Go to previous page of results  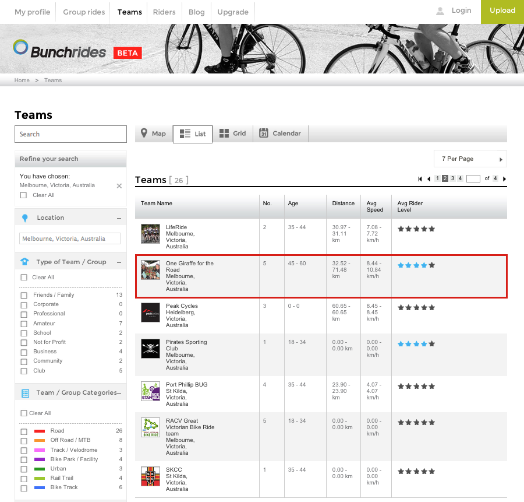[429, 179]
